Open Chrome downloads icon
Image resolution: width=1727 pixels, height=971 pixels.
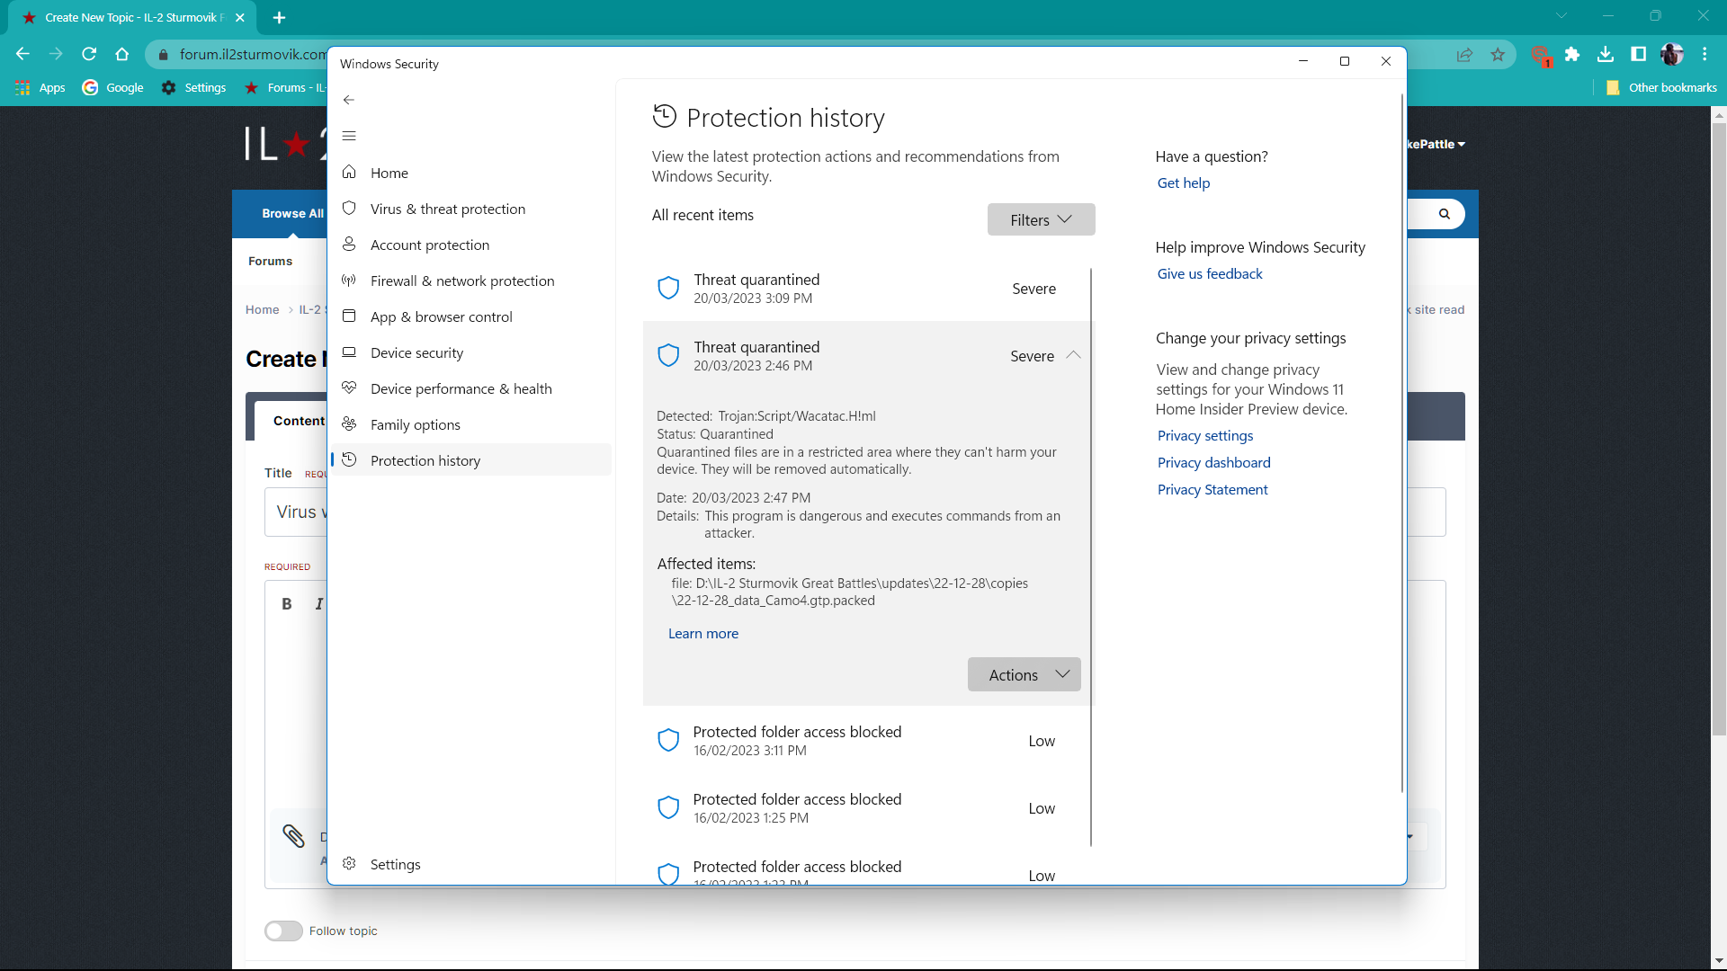[1606, 55]
